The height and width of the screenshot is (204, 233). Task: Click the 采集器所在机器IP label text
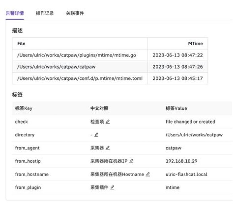pos(109,161)
